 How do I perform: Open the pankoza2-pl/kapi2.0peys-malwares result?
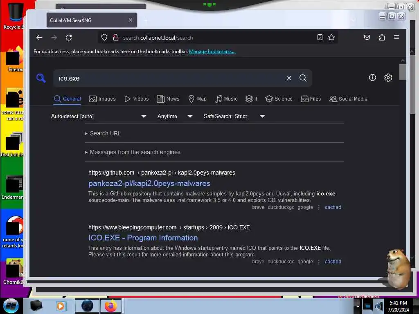(149, 184)
